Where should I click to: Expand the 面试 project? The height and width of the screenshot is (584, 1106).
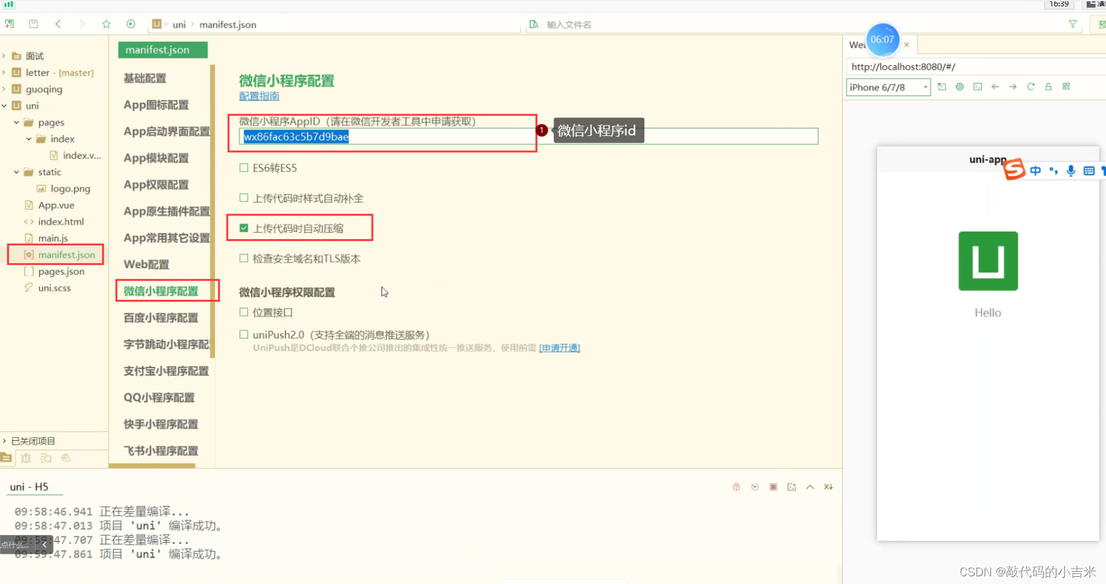[x=4, y=56]
